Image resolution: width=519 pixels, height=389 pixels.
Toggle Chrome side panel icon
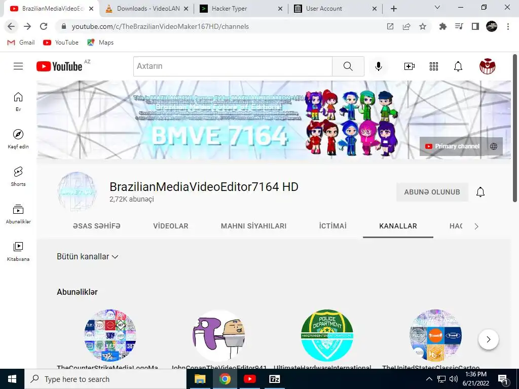(x=475, y=26)
